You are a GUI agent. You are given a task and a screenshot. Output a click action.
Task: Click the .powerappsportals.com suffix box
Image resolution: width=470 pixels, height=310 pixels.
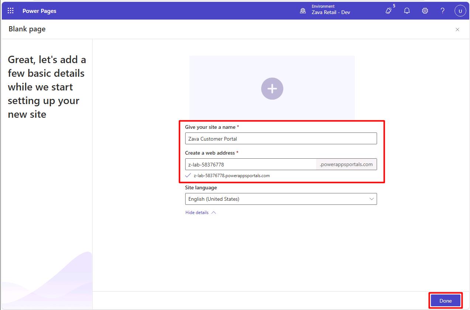pyautogui.click(x=346, y=164)
